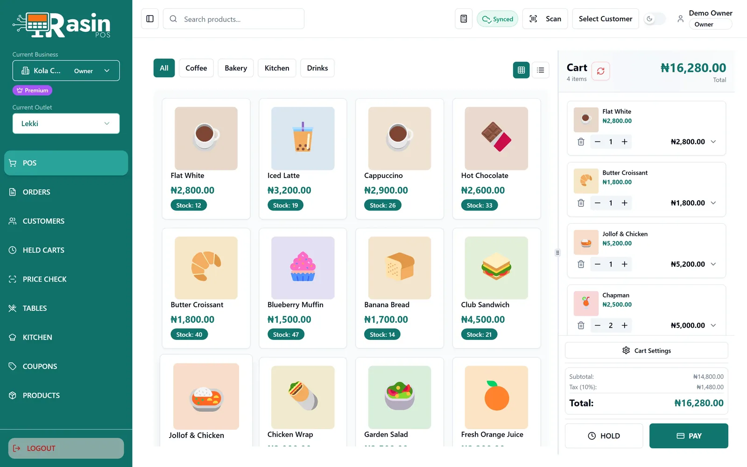Increase Butter Croissant quantity with plus
Screen dimensions: 747x467
tap(624, 203)
